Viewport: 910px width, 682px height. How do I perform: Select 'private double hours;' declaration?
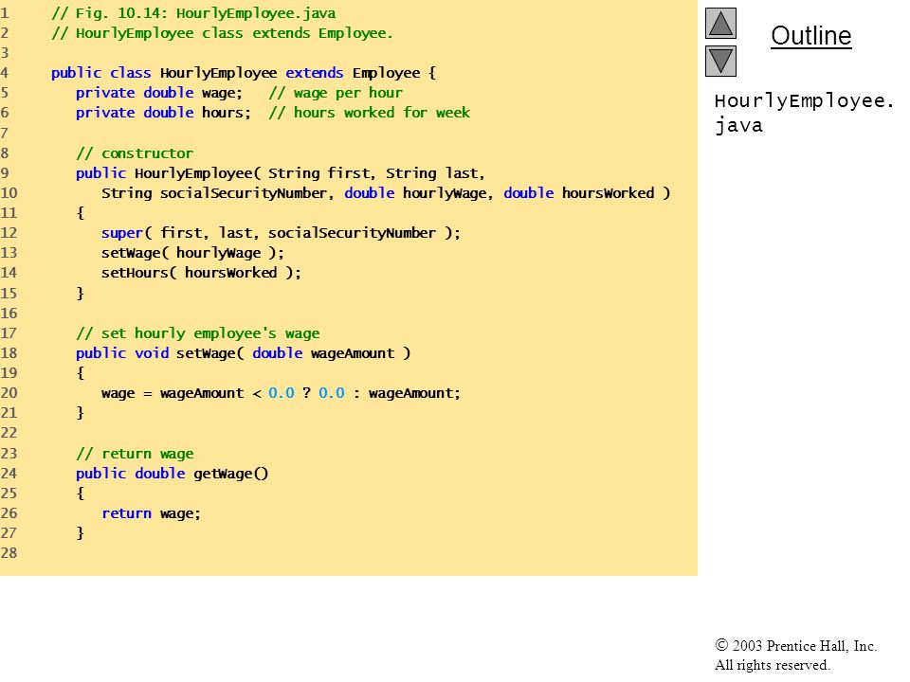[163, 113]
